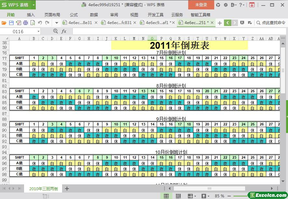Click the zoom out minus button

[x=229, y=196]
